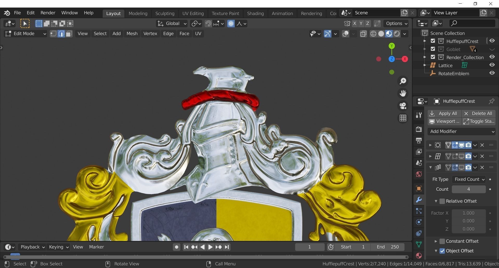This screenshot has height=268, width=499.
Task: Click Delete All modifiers button
Action: [x=478, y=113]
